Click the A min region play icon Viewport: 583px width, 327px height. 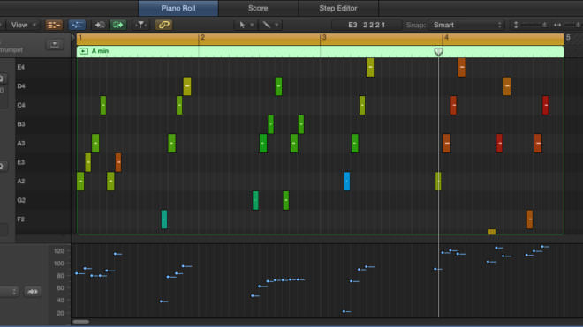pos(84,51)
